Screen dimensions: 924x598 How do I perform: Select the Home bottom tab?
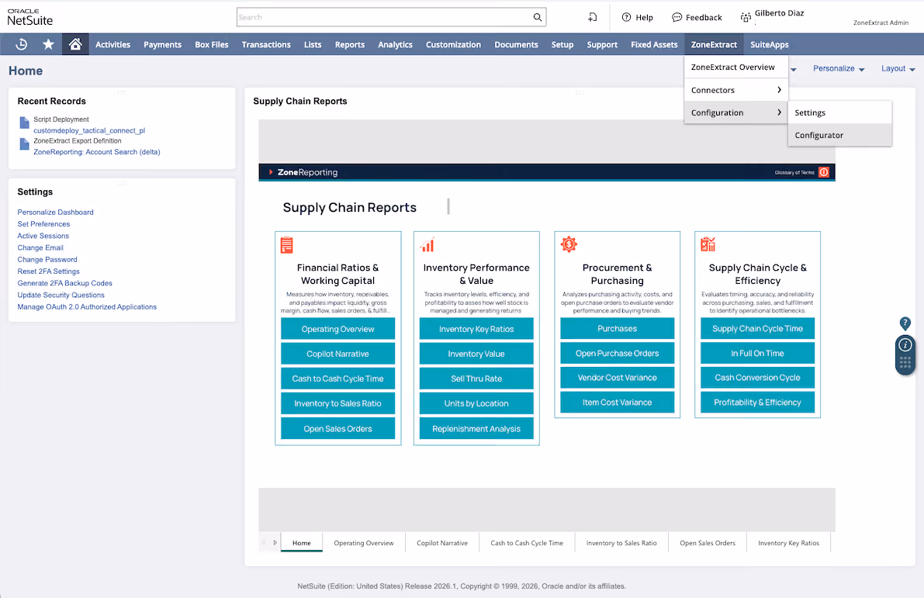pos(301,543)
